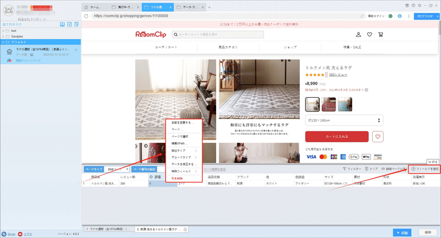Click the blue download circle icon in the toolbar
The height and width of the screenshot is (238, 441).
pos(400,16)
